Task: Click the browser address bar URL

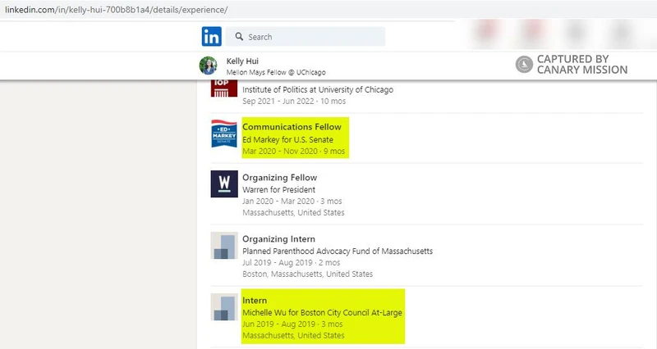Action: (116, 10)
